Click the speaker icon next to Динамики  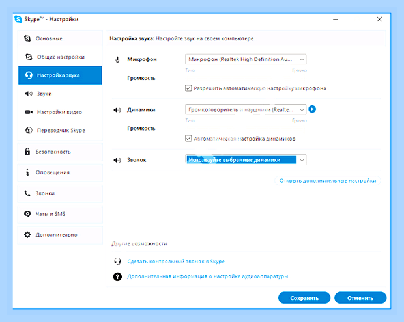tap(117, 110)
